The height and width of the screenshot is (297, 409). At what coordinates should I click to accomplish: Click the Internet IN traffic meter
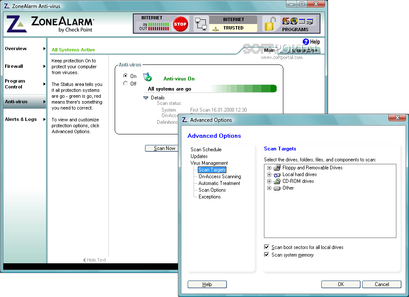pos(159,24)
